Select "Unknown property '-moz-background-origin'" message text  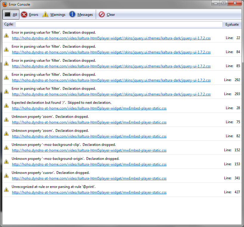tap(66, 159)
